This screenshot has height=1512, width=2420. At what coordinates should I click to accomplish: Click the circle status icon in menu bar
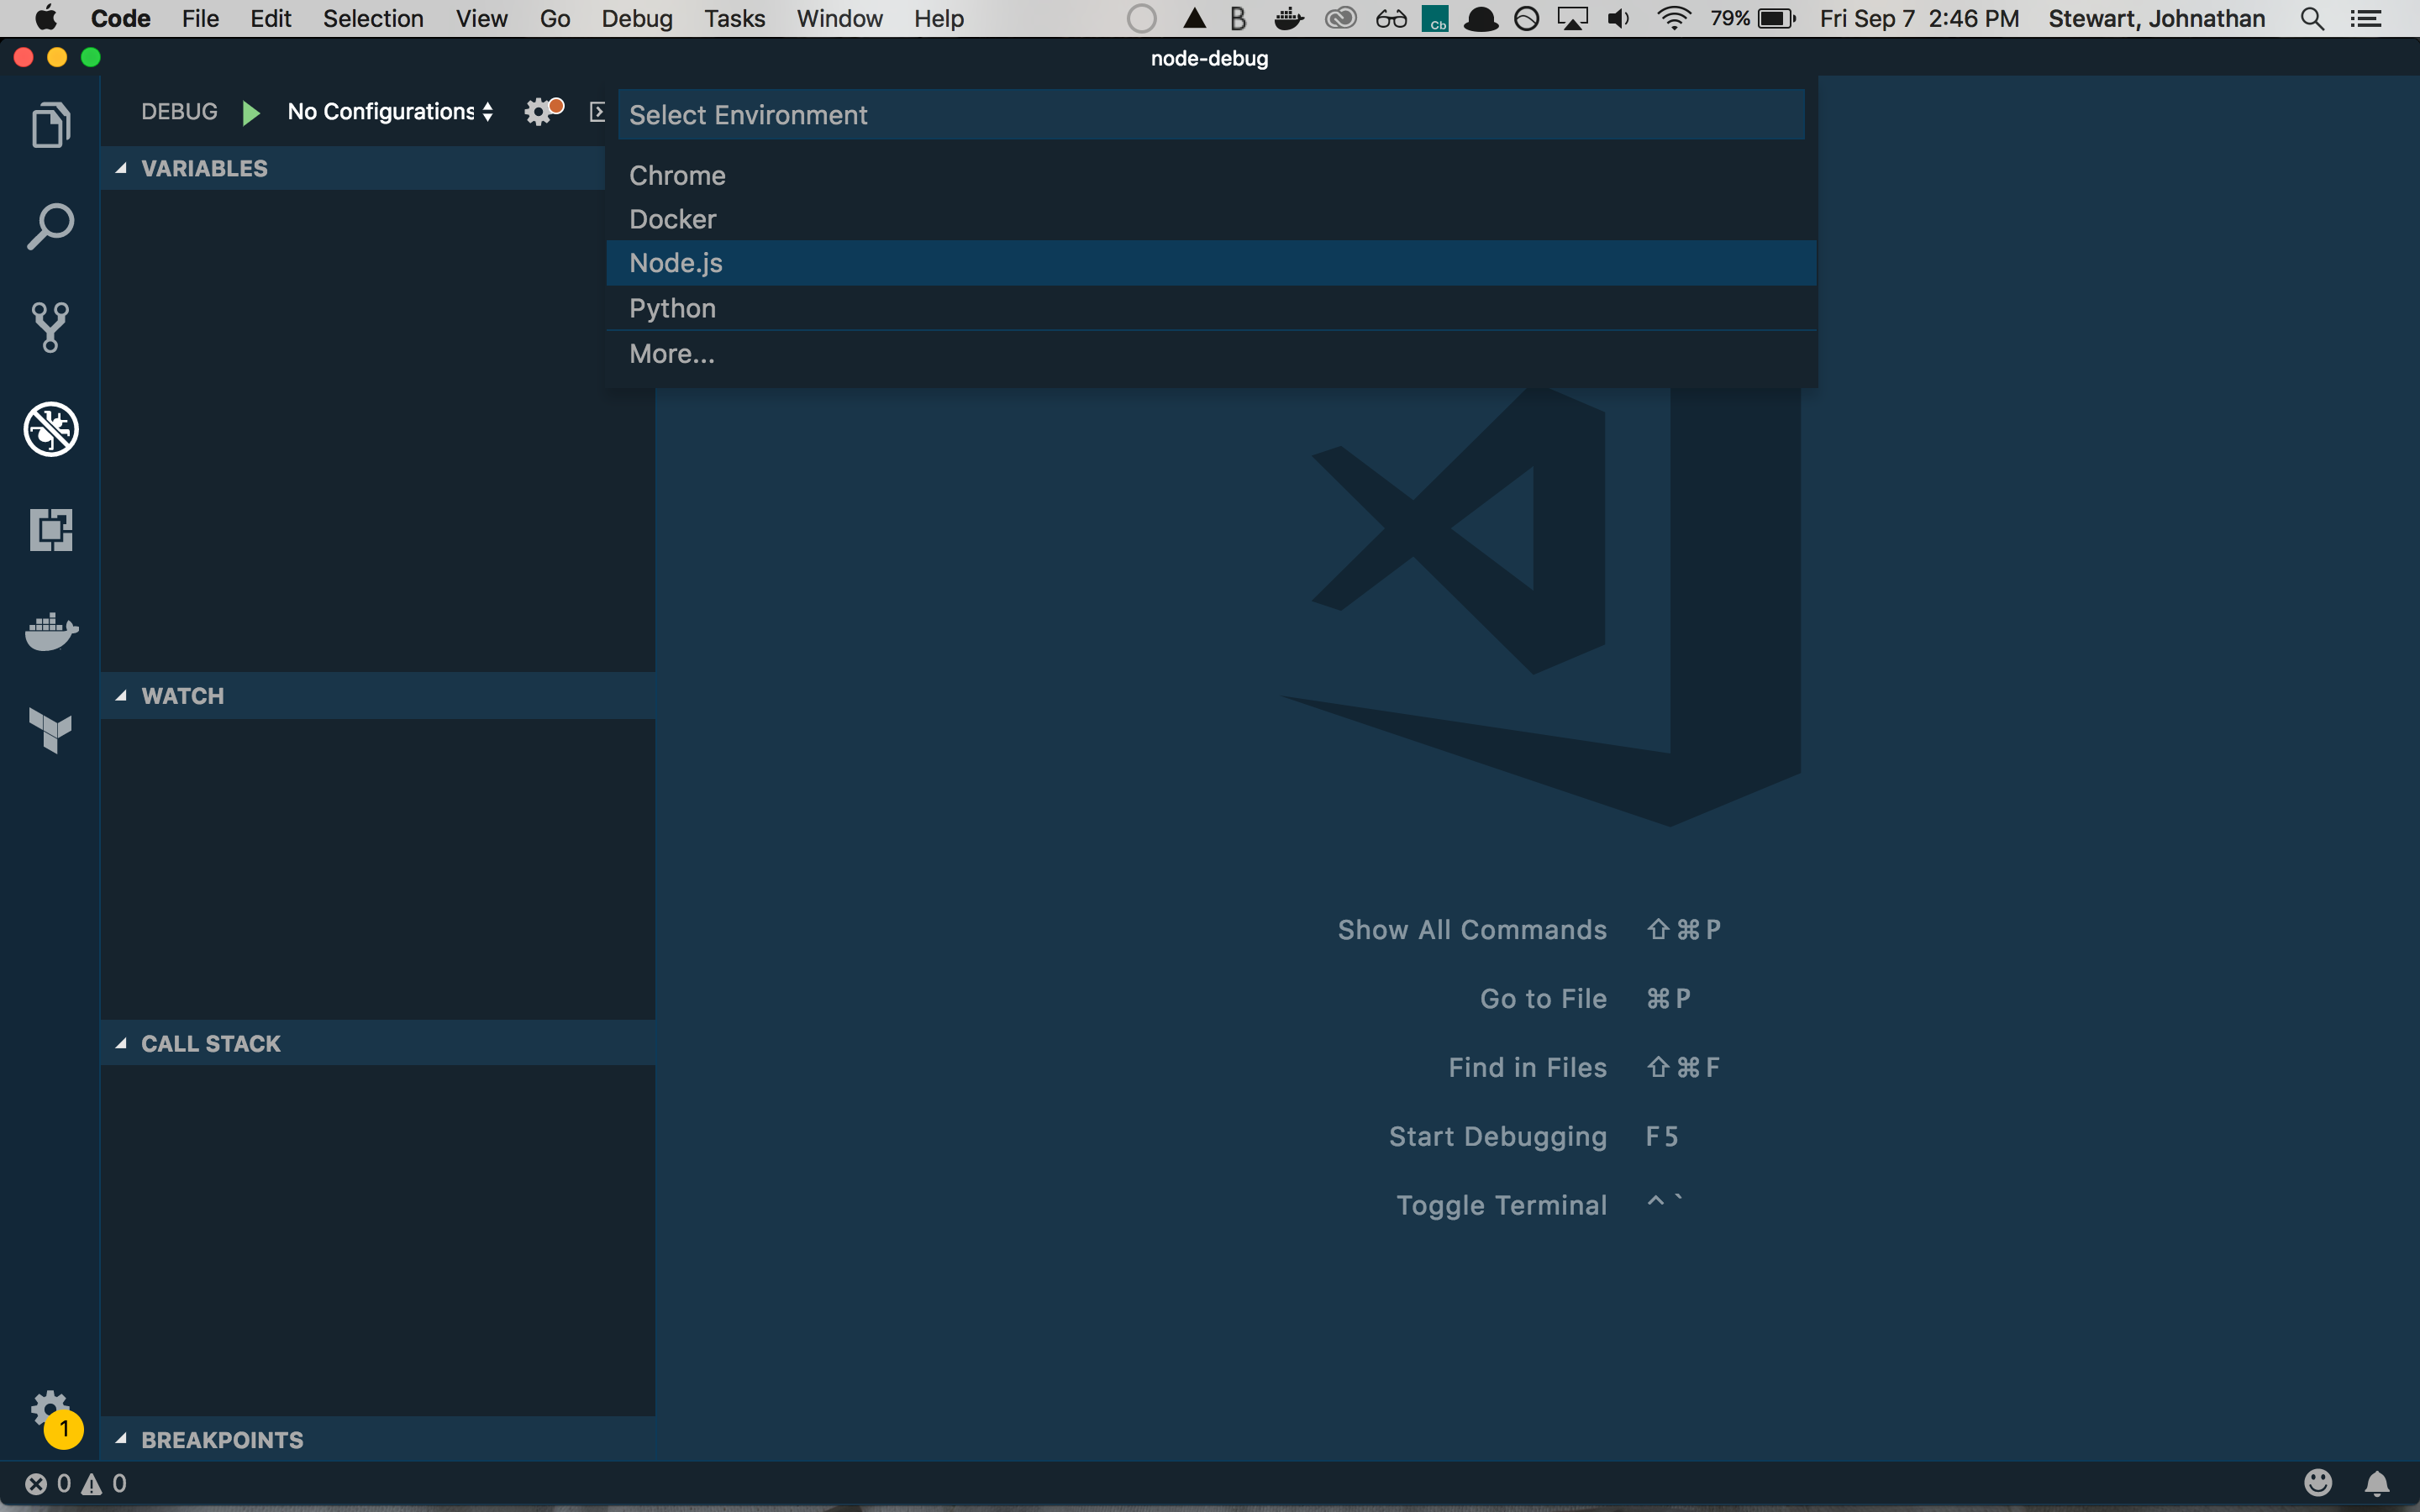click(1141, 18)
